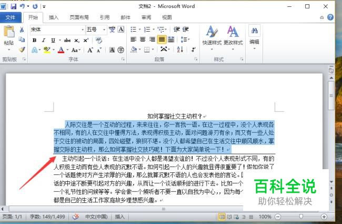Click the bullets list icon
The width and height of the screenshot is (342, 224).
coord(134,30)
